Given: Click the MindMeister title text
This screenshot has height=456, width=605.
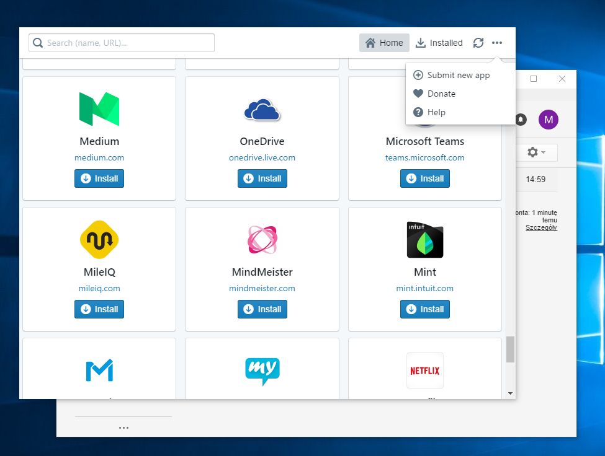Looking at the screenshot, I should 262,272.
